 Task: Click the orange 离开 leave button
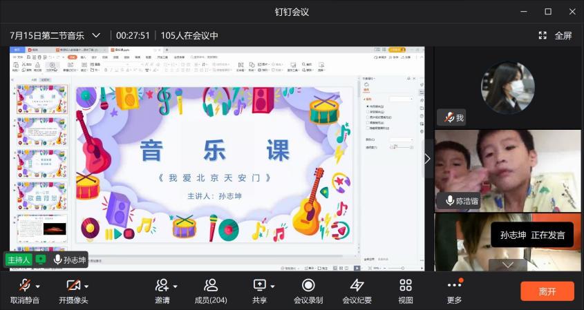(547, 291)
